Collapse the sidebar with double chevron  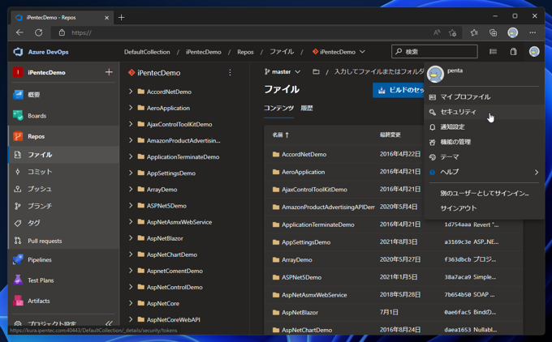point(109,323)
